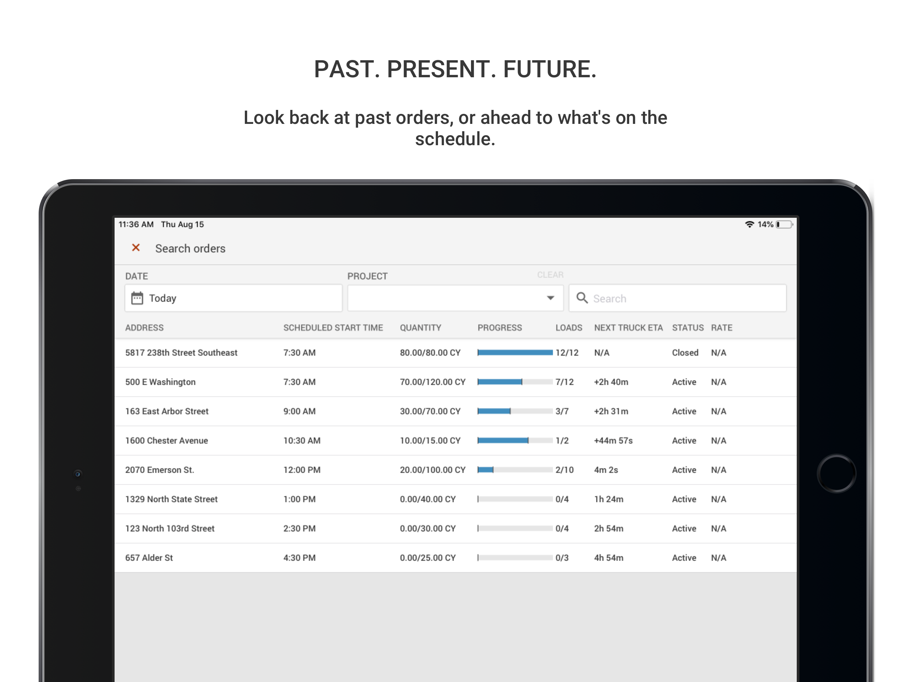The image size is (910, 682).
Task: Open order 123 North 103rd Street
Action: (455, 528)
